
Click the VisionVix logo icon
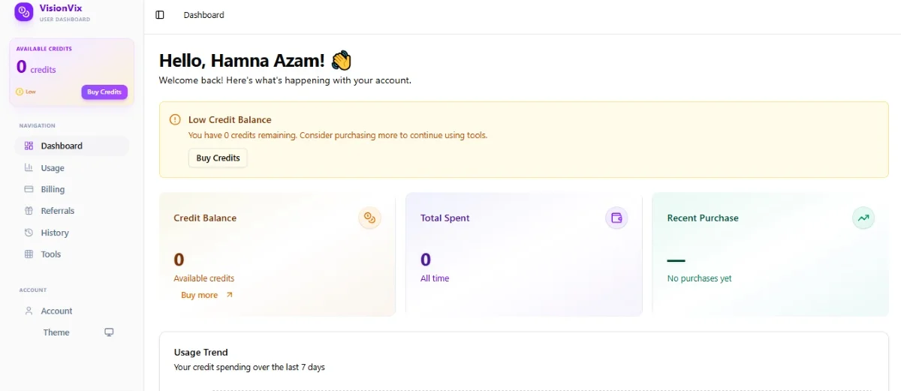pos(24,11)
